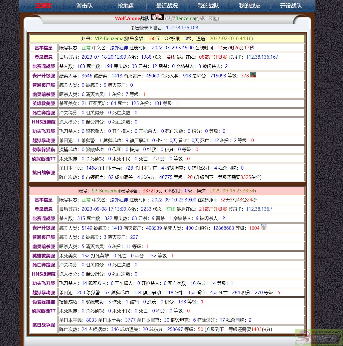Image resolution: width=343 pixels, height=346 pixels.
Task: Select the 我的战友 tab
Action: tap(250, 6)
